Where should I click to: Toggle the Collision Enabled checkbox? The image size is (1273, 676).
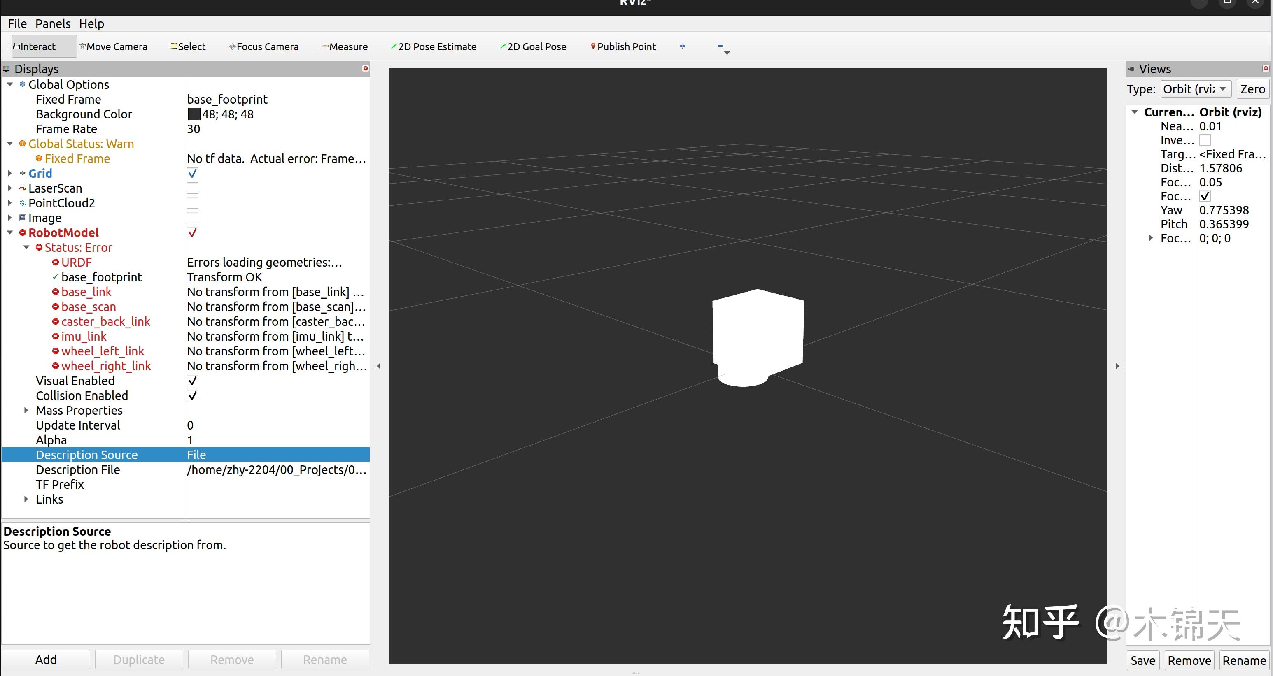pos(193,395)
